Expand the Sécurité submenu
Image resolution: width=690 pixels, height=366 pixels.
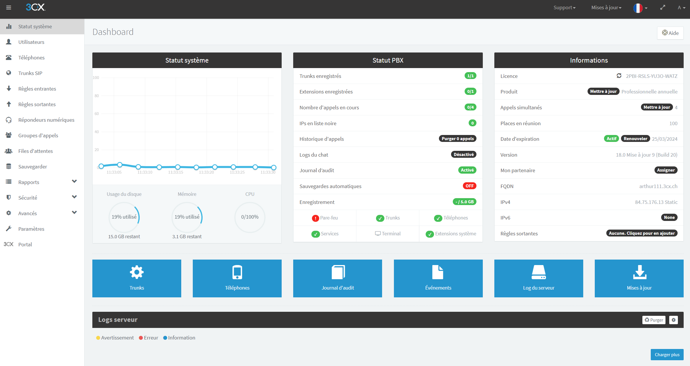tap(74, 197)
